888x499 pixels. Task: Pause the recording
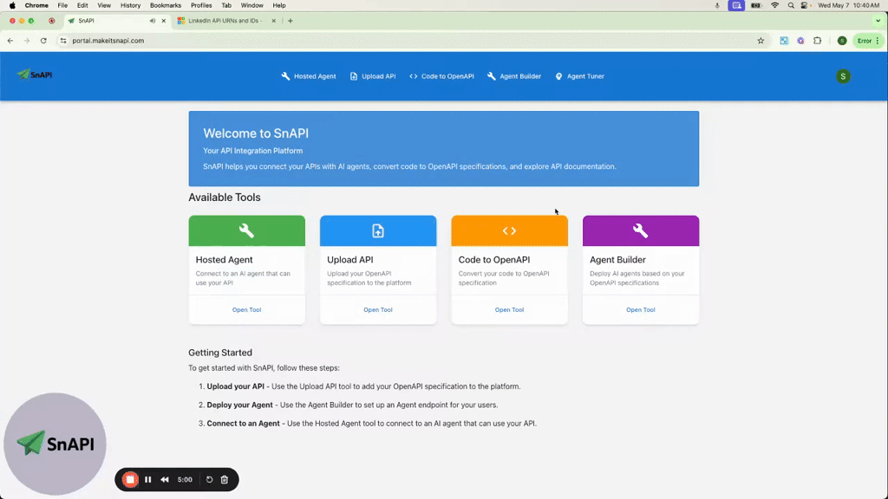[x=147, y=480]
